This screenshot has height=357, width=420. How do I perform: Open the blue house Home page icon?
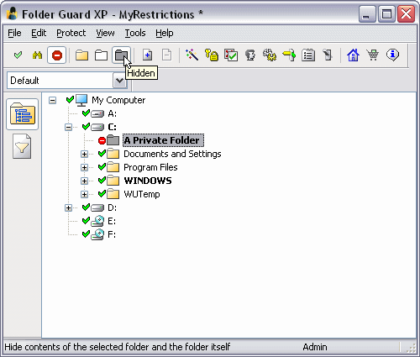coord(353,55)
